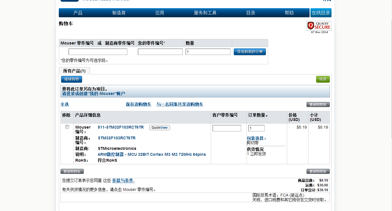The image size is (392, 211).
Task: Click the 在线目录 button
Action: pyautogui.click(x=321, y=13)
